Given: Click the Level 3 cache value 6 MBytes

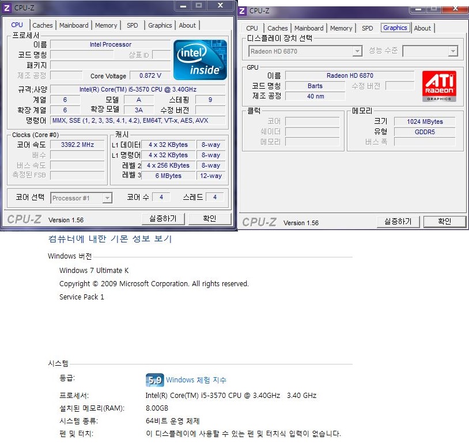Looking at the screenshot, I should (168, 176).
